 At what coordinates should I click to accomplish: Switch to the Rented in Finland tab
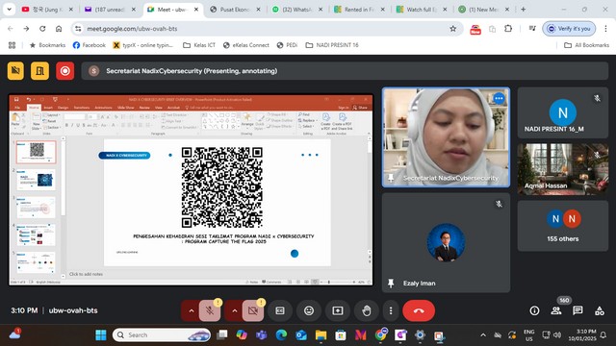point(359,10)
